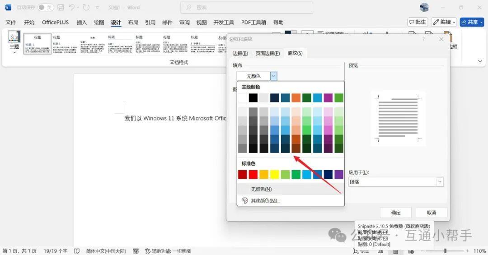The width and height of the screenshot is (488, 255).
Task: Switch to 边框(B) tab in dialog
Action: pos(240,54)
